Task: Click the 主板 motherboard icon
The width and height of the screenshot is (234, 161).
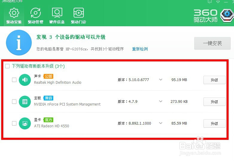Action: click(x=25, y=102)
